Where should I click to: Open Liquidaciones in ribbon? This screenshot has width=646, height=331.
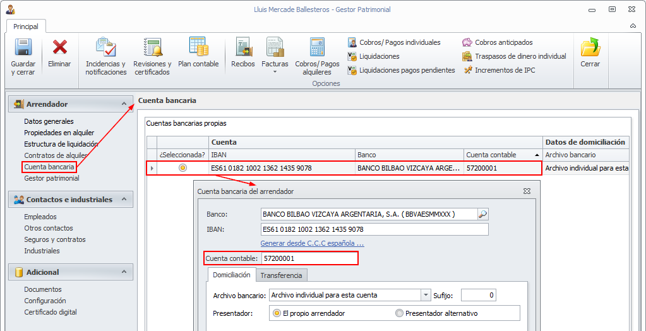[x=374, y=56]
